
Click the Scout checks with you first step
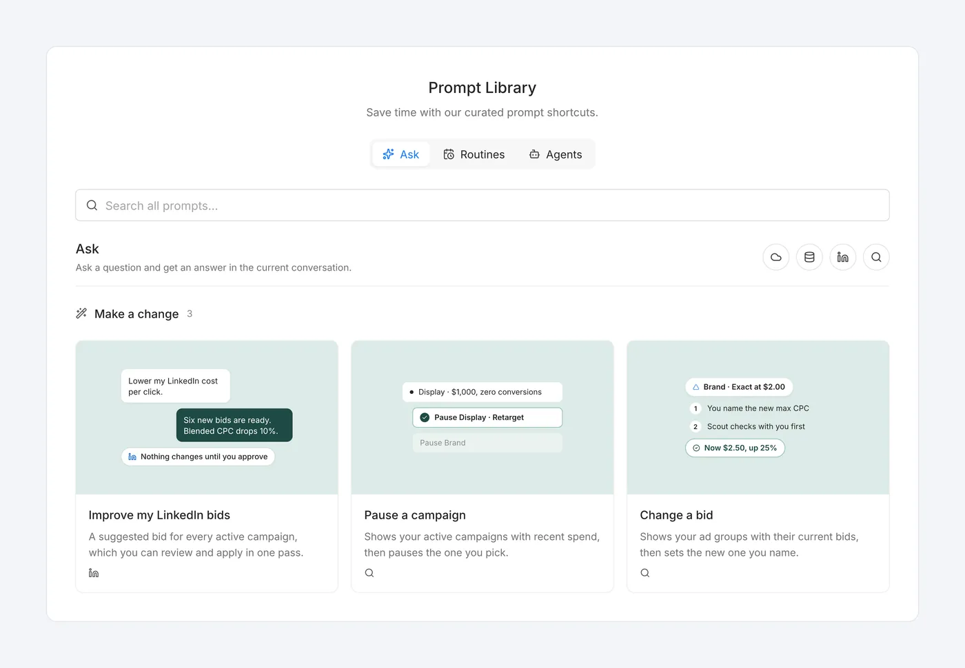747,427
